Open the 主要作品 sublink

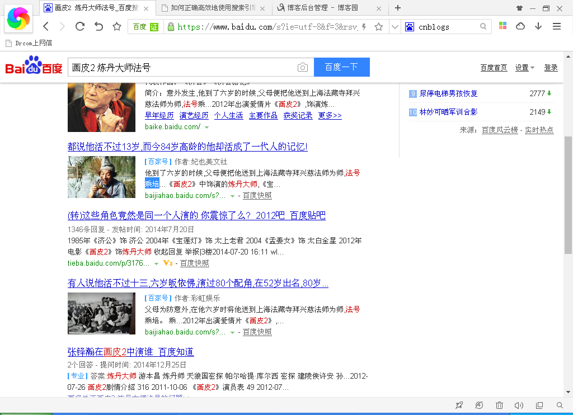[263, 115]
